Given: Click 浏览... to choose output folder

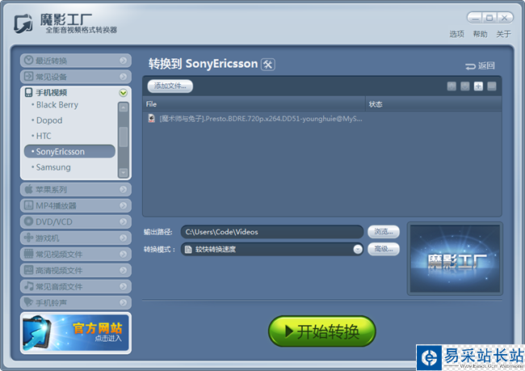Looking at the screenshot, I should [384, 232].
